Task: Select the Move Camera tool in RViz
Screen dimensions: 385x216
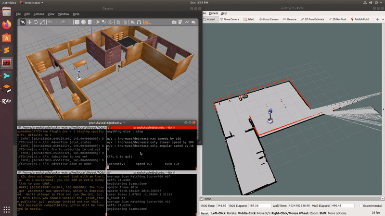Action: click(x=230, y=19)
